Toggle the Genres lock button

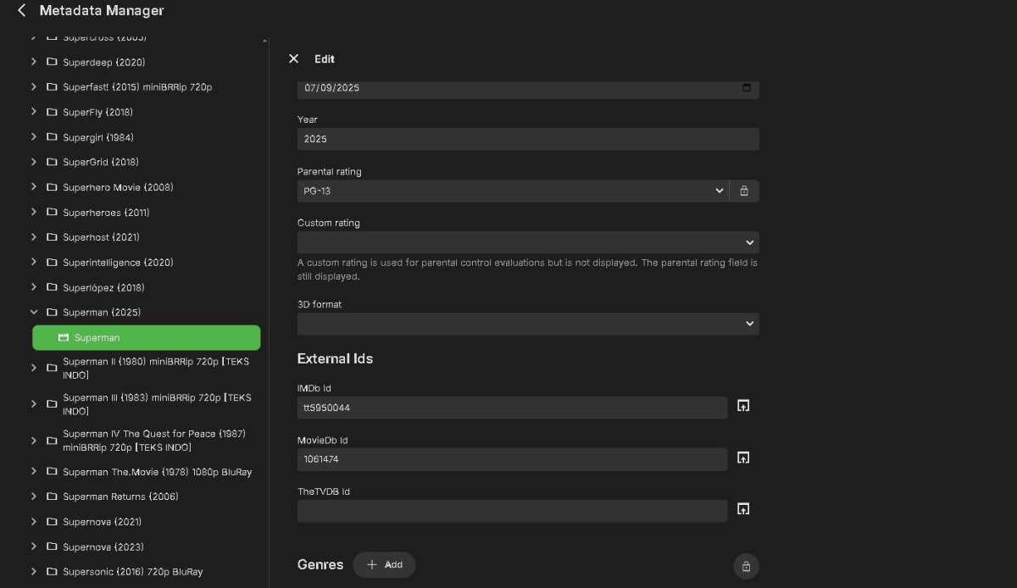(746, 566)
